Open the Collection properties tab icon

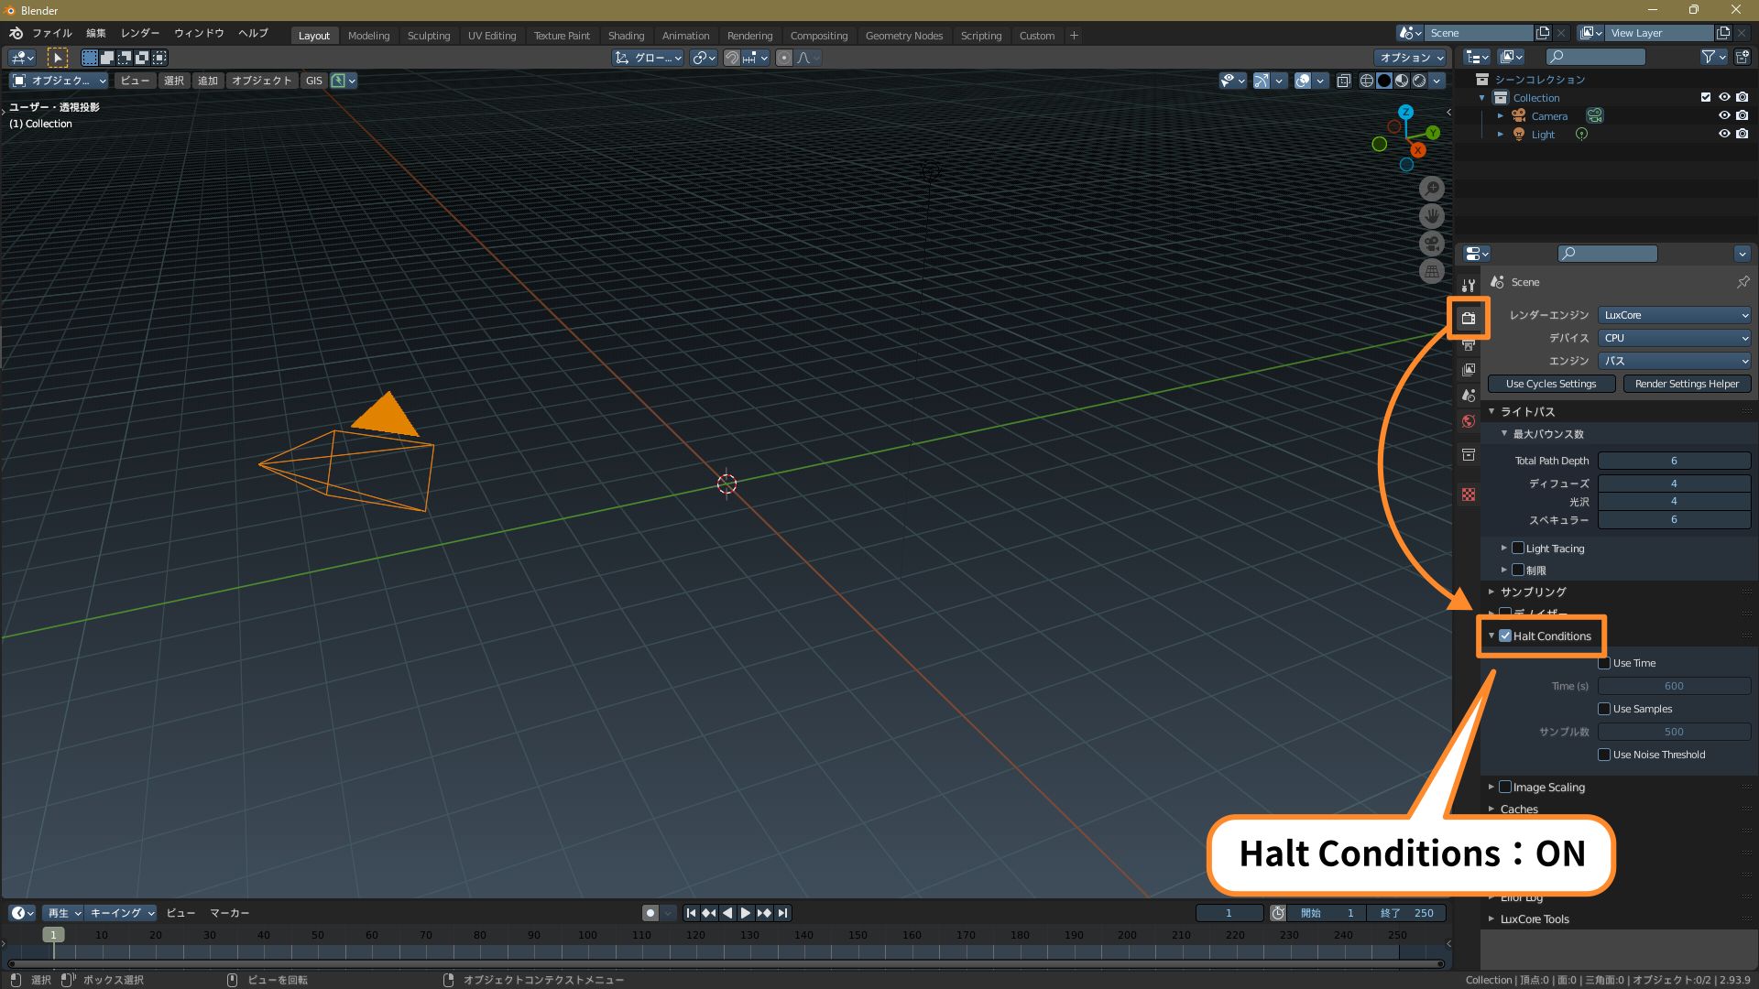click(x=1469, y=455)
